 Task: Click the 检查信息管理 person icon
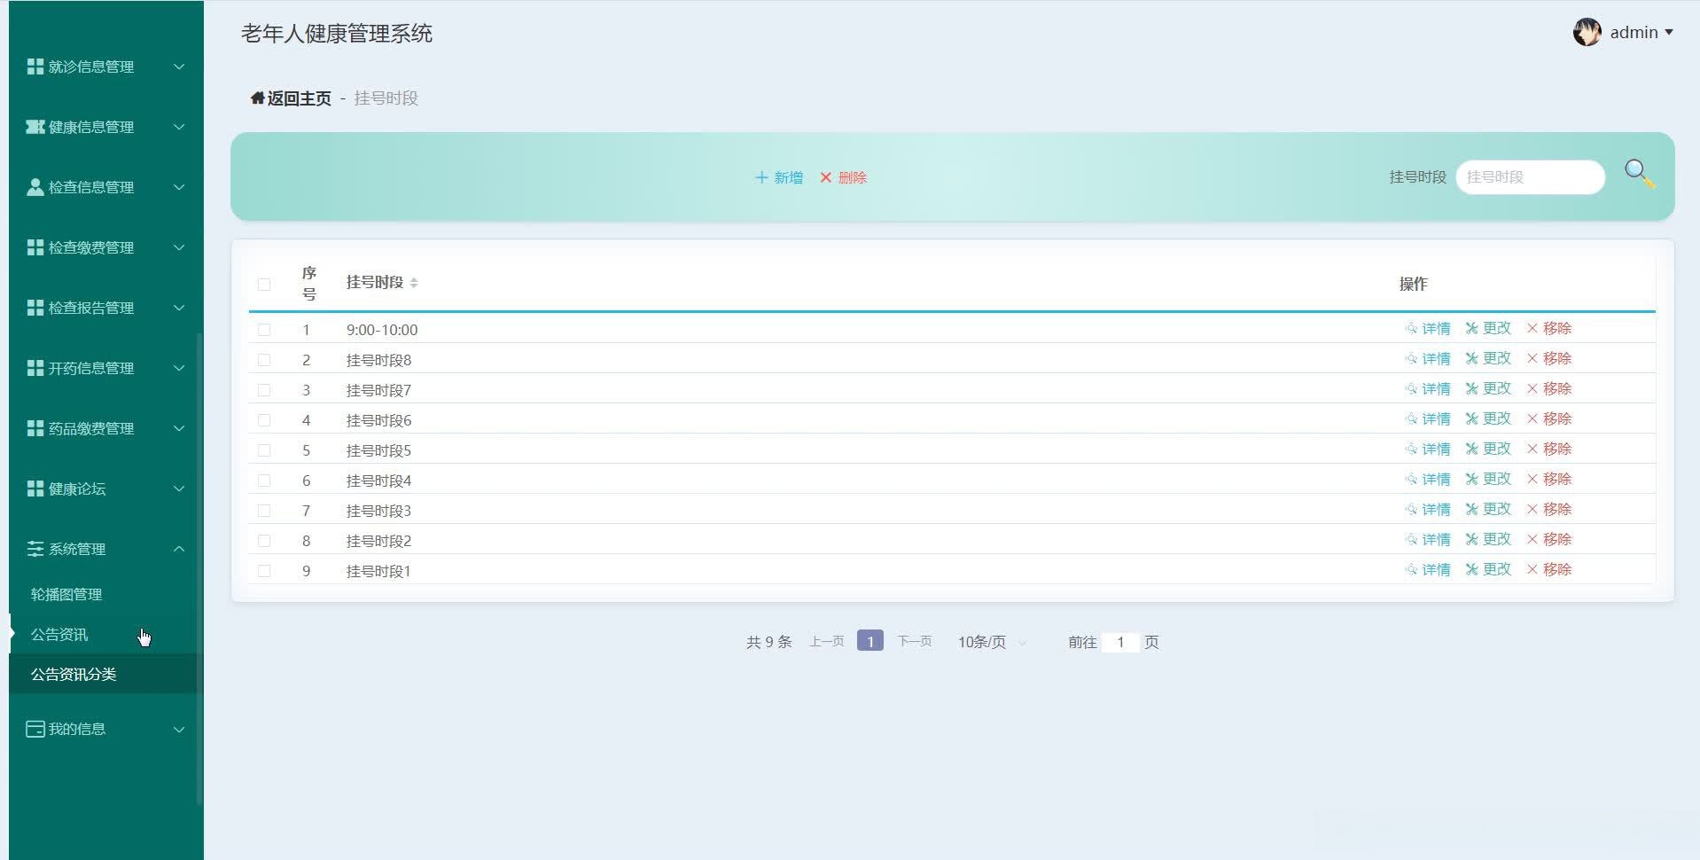pyautogui.click(x=35, y=187)
